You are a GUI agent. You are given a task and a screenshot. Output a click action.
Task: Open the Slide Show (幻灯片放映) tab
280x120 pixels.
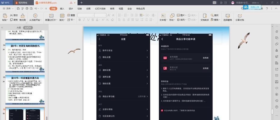tap(100, 8)
